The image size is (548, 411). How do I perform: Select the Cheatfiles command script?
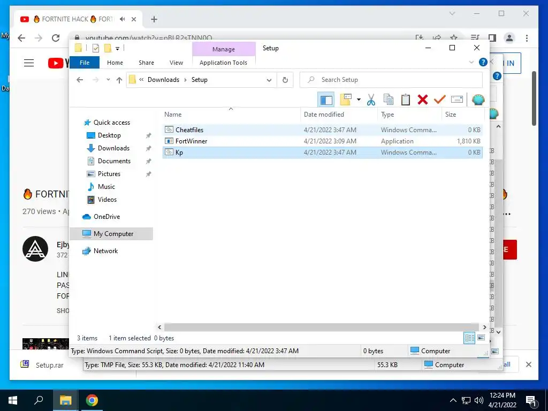(x=322, y=130)
